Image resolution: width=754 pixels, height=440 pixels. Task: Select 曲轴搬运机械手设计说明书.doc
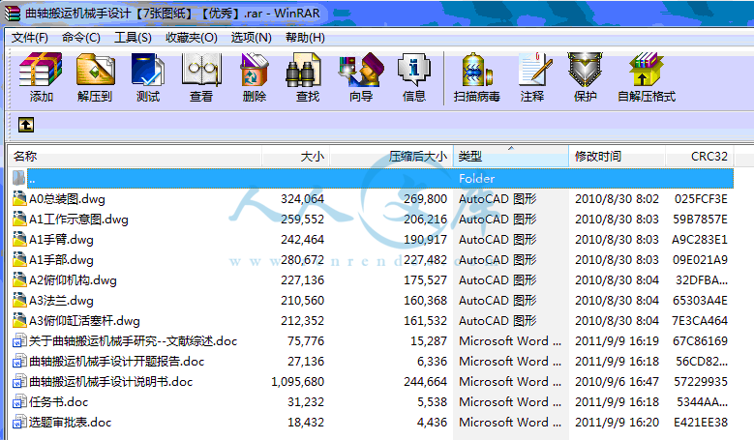[x=110, y=381]
